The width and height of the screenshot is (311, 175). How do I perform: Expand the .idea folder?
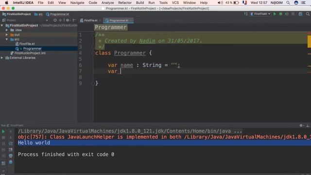pos(7,30)
